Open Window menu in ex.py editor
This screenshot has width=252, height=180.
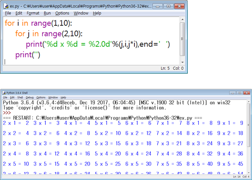point(81,13)
